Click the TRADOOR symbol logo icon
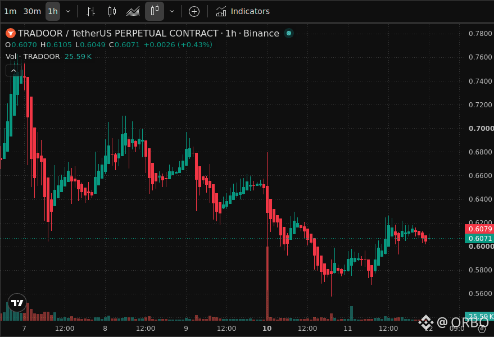This screenshot has height=337, width=494. coord(11,33)
